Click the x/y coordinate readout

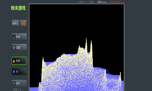(86, 2)
